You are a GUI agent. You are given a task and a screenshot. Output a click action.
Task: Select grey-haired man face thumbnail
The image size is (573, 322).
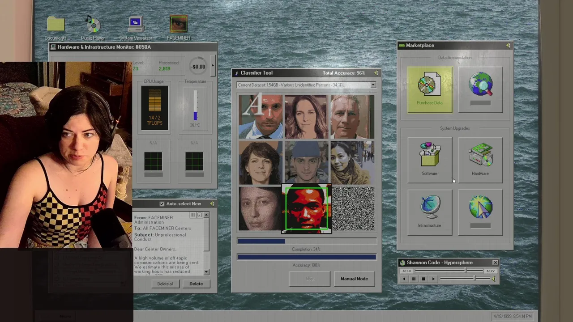352,117
